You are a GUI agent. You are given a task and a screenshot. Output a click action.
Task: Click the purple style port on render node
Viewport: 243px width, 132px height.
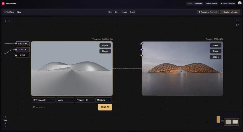[141, 50]
